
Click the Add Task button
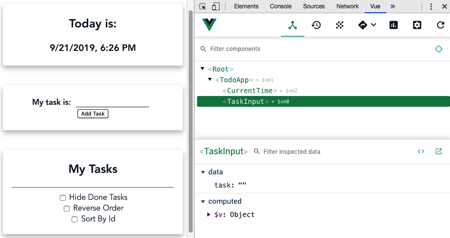[93, 114]
